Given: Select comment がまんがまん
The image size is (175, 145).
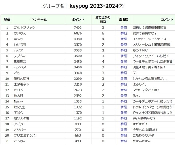Looking at the screenshot, I should click(142, 141).
